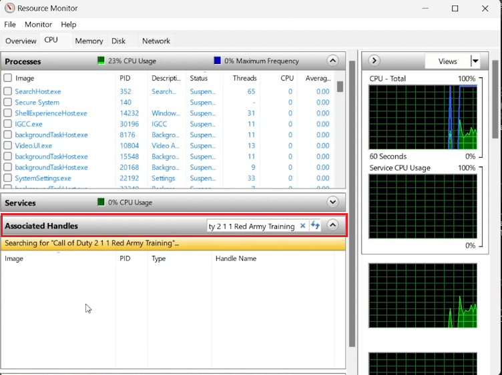Open the Monitor menu
This screenshot has height=375, width=502.
(38, 25)
